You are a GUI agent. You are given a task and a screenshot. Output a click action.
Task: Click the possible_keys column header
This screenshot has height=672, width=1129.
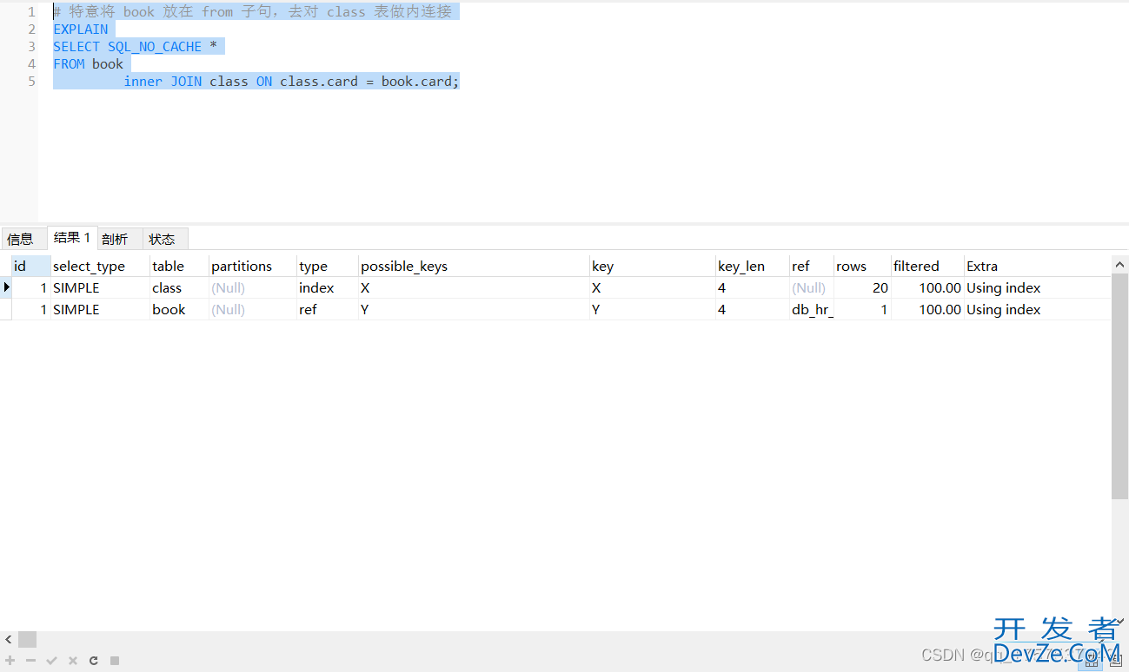coord(474,266)
